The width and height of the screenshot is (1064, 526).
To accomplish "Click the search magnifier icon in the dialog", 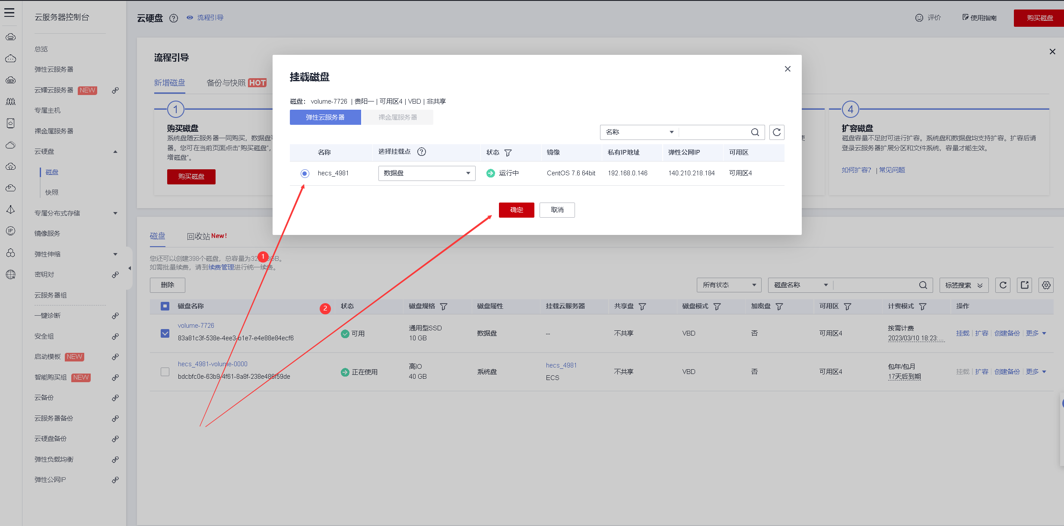I will click(x=755, y=132).
